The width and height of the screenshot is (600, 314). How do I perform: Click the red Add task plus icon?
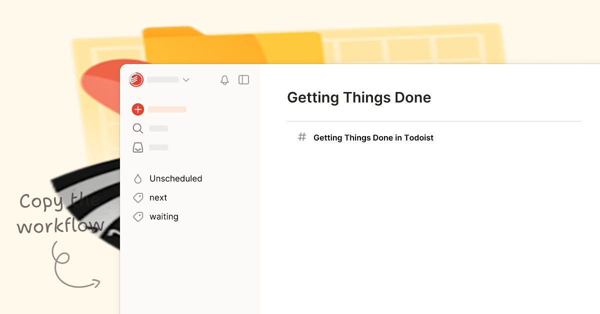pyautogui.click(x=137, y=109)
